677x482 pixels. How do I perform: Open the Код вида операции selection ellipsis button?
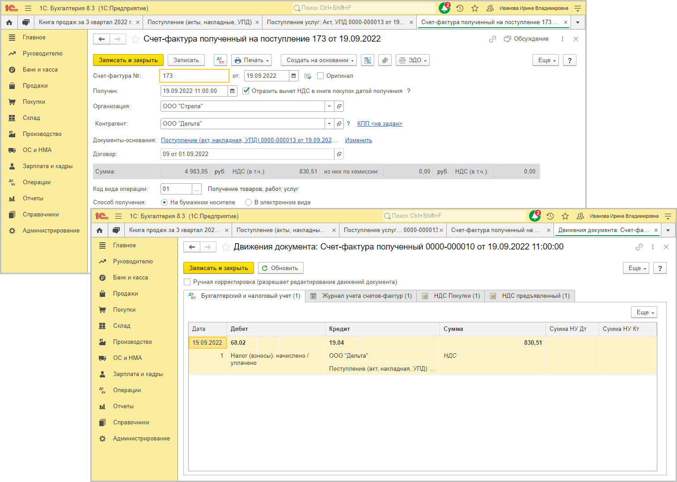point(197,189)
